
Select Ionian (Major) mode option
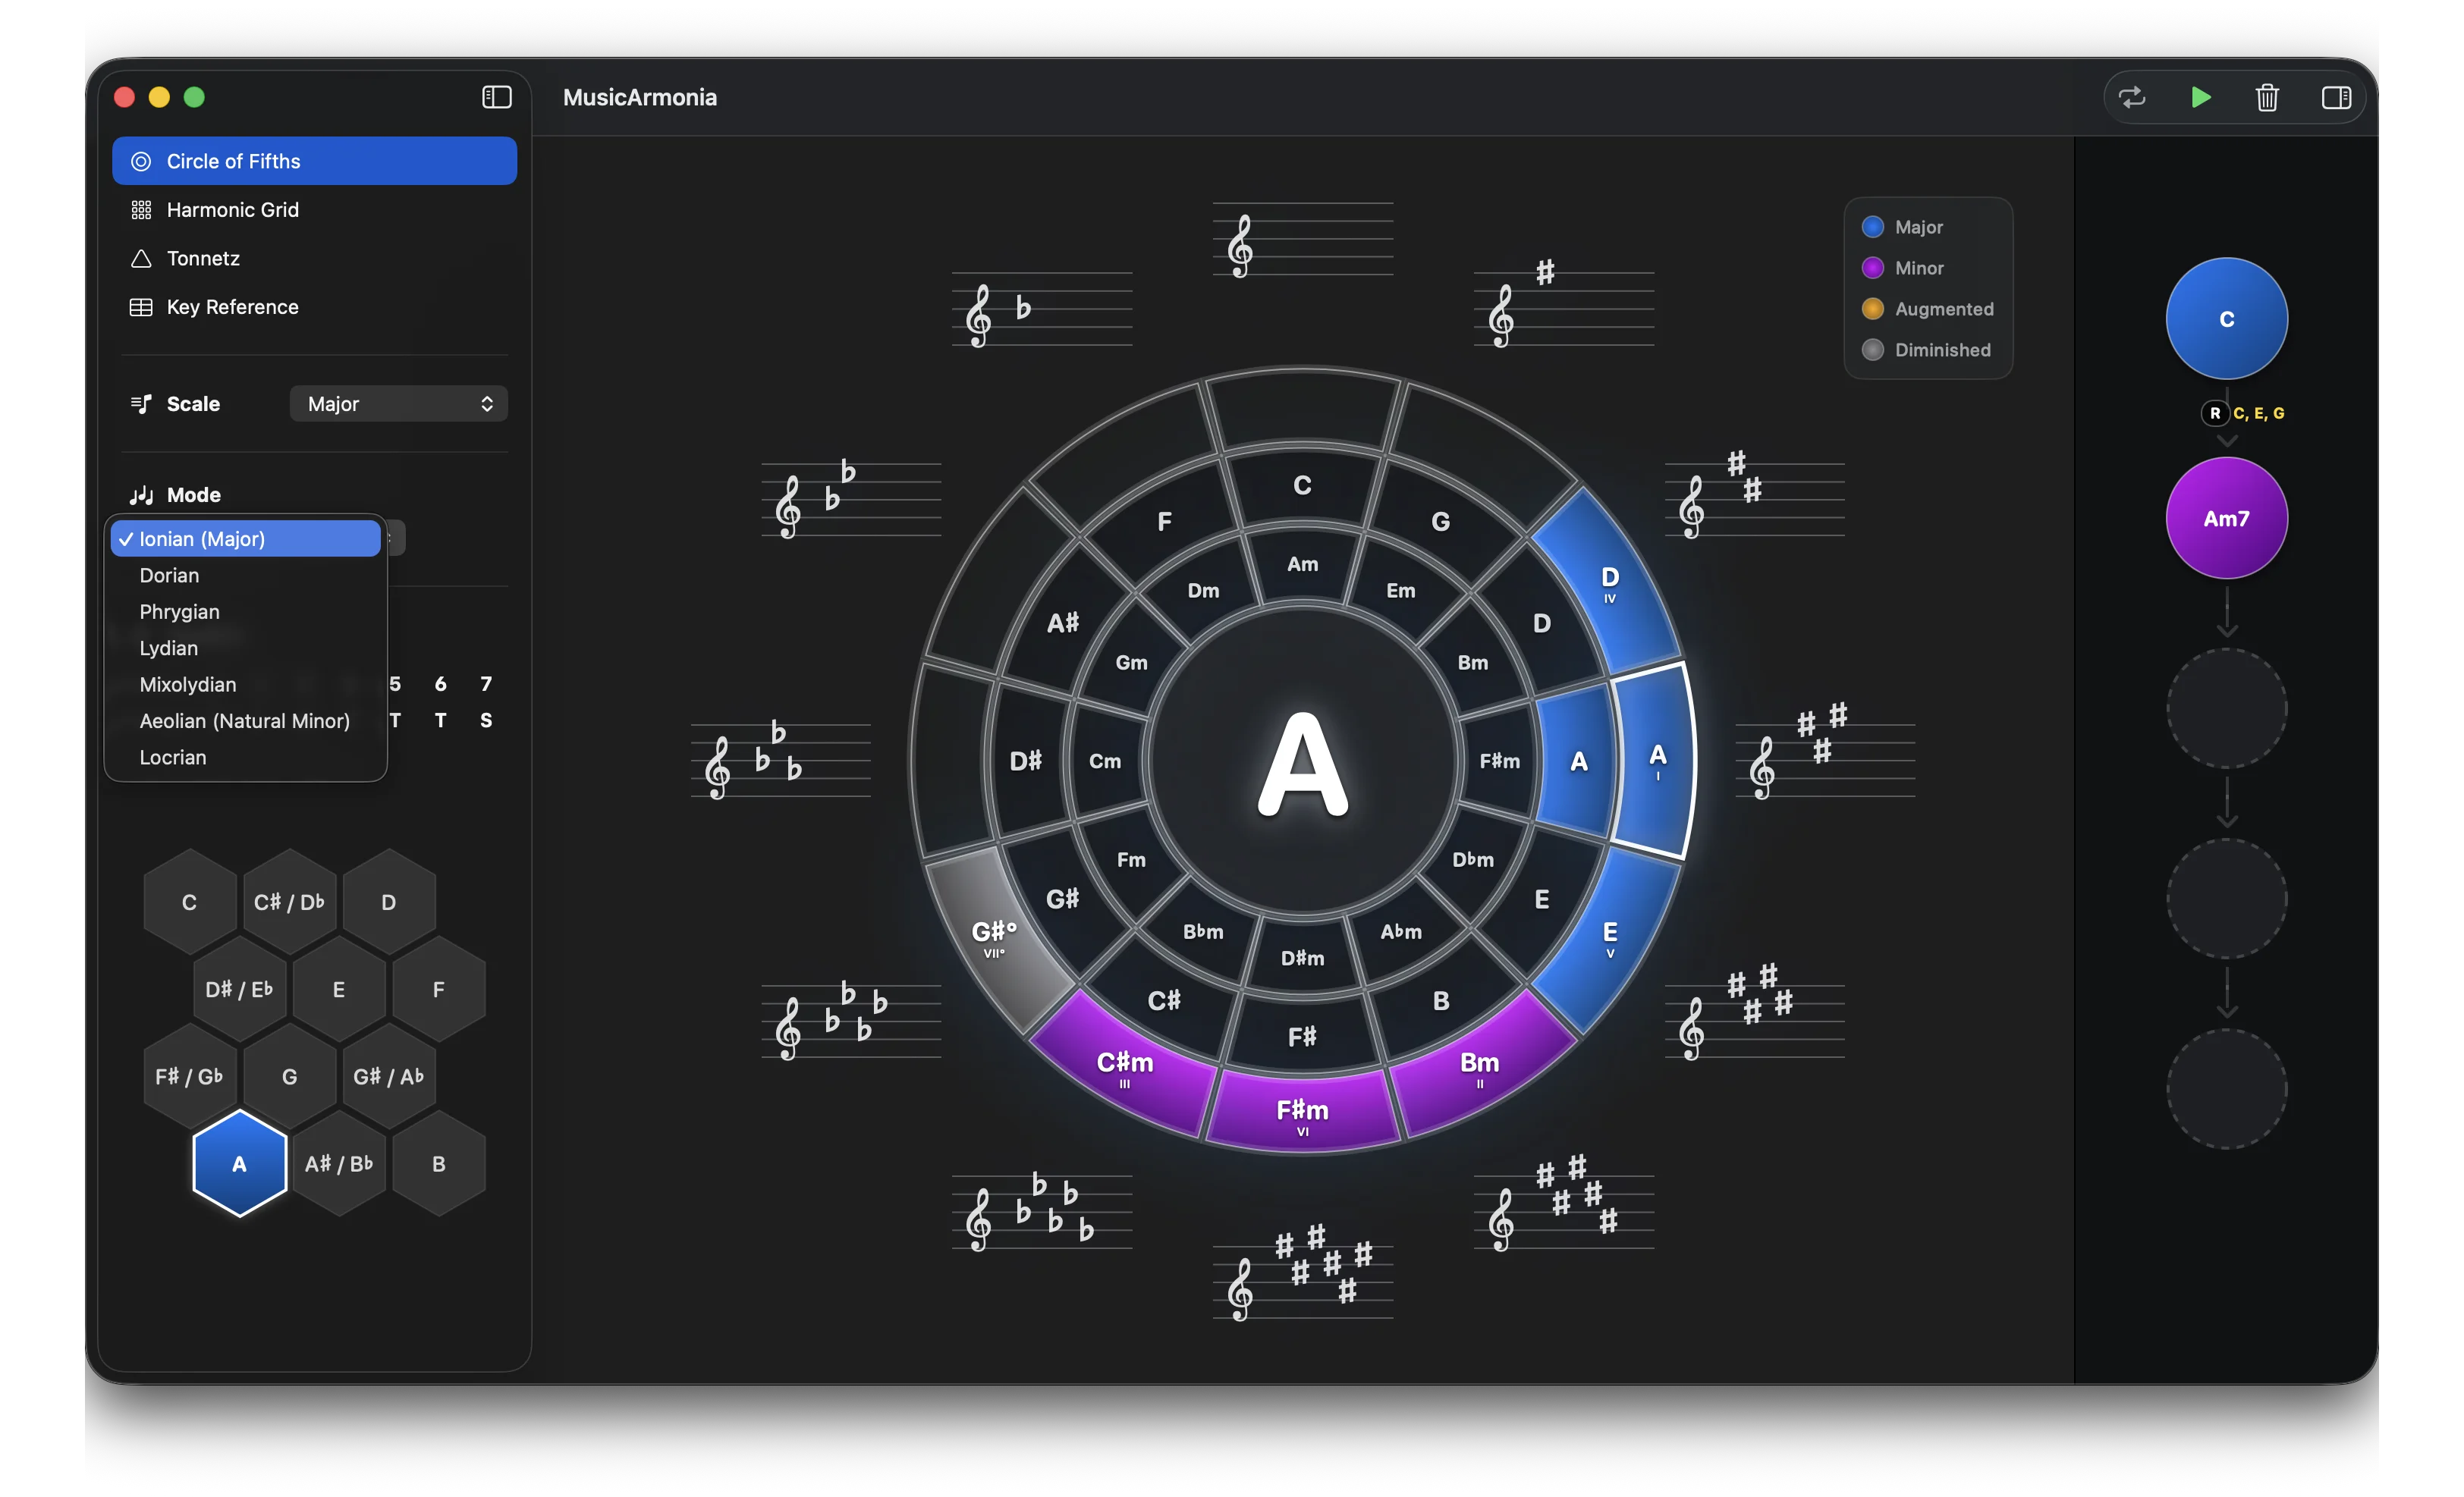pyautogui.click(x=246, y=538)
